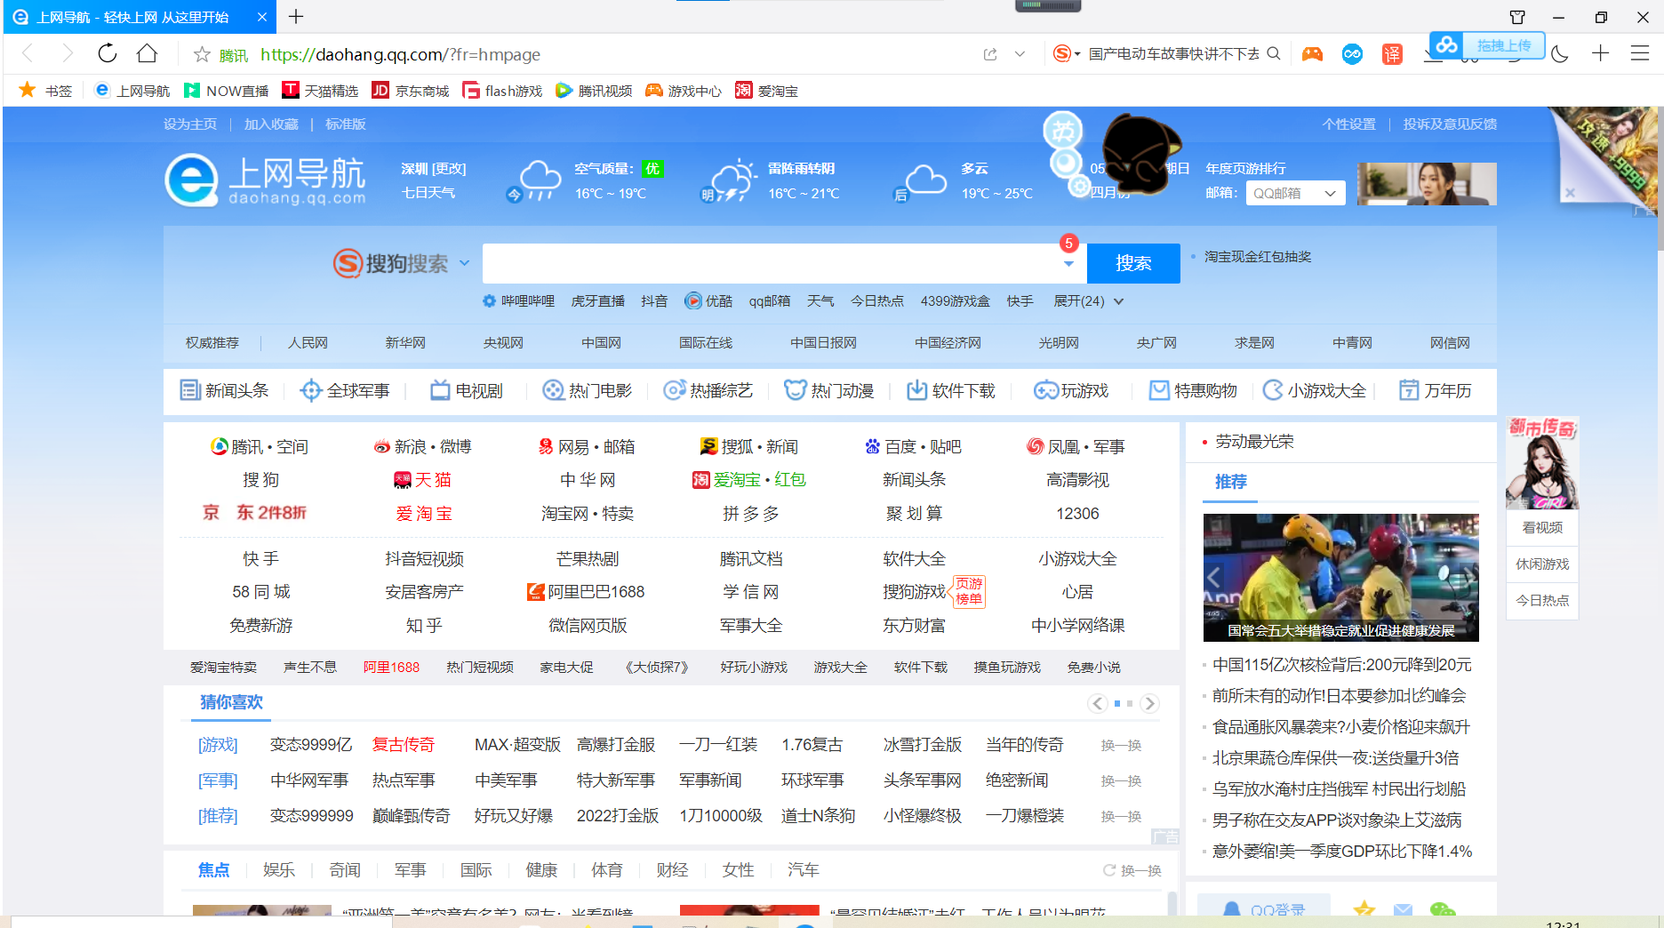Viewport: 1664px width, 928px height.
Task: Open 热播综艺 category
Action: [708, 390]
